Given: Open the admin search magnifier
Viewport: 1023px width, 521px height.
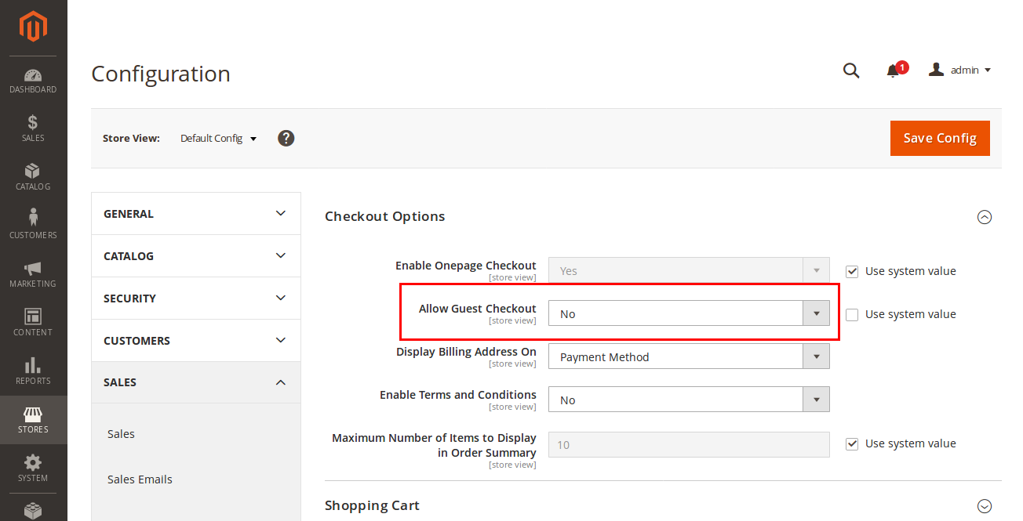Looking at the screenshot, I should 851,71.
